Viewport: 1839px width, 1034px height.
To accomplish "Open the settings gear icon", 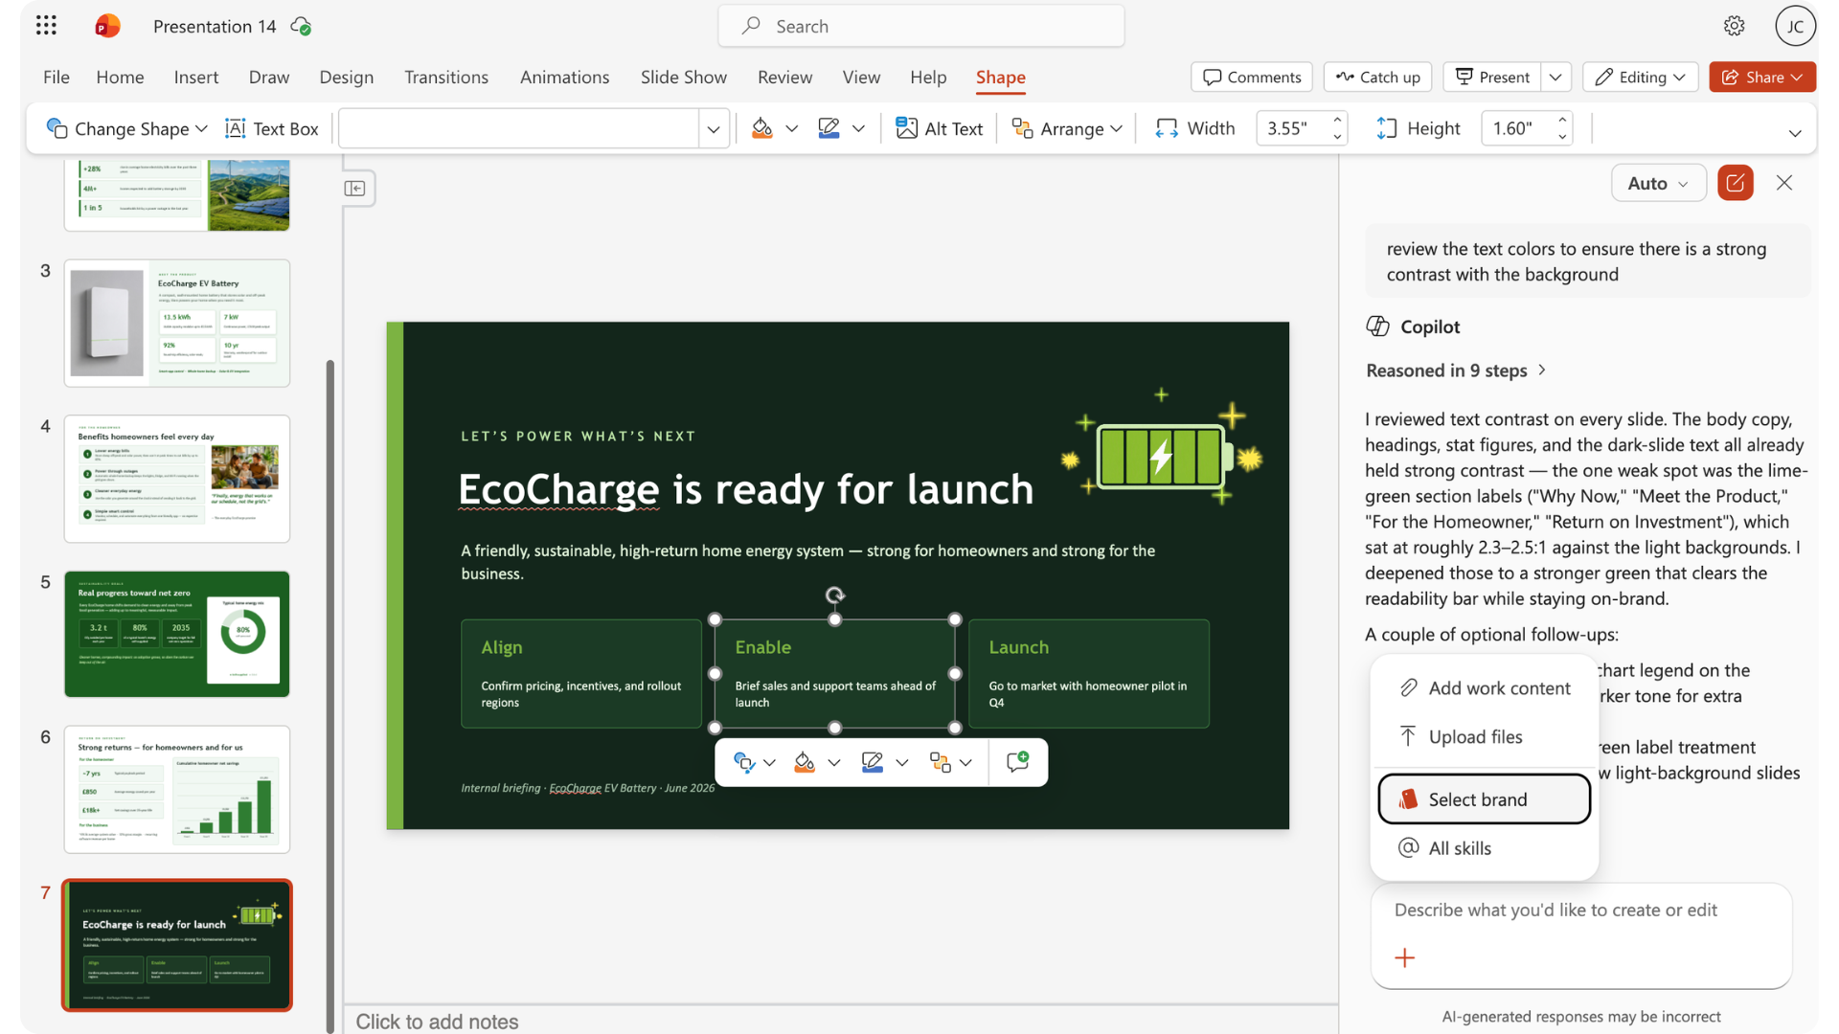I will [1734, 26].
